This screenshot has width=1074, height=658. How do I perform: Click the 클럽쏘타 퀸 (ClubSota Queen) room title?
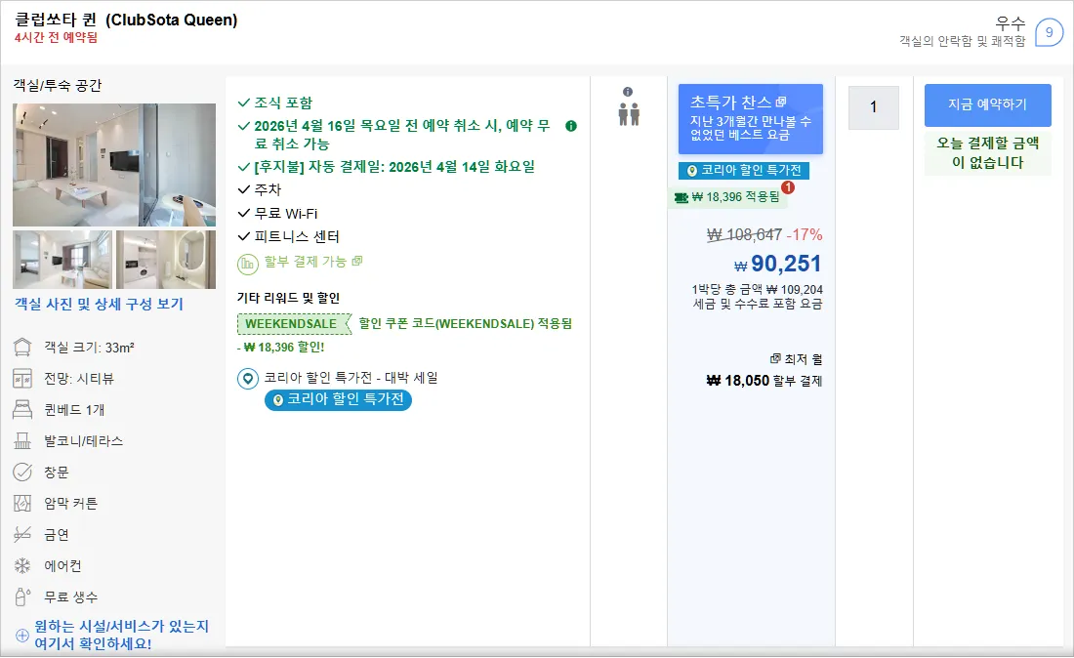pos(126,20)
